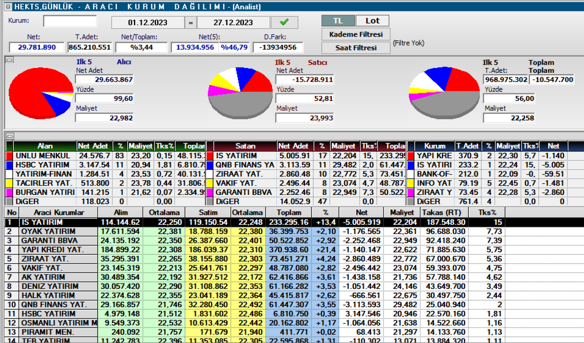
Task: Click Net value 29.781.890 field
Action: 37,48
